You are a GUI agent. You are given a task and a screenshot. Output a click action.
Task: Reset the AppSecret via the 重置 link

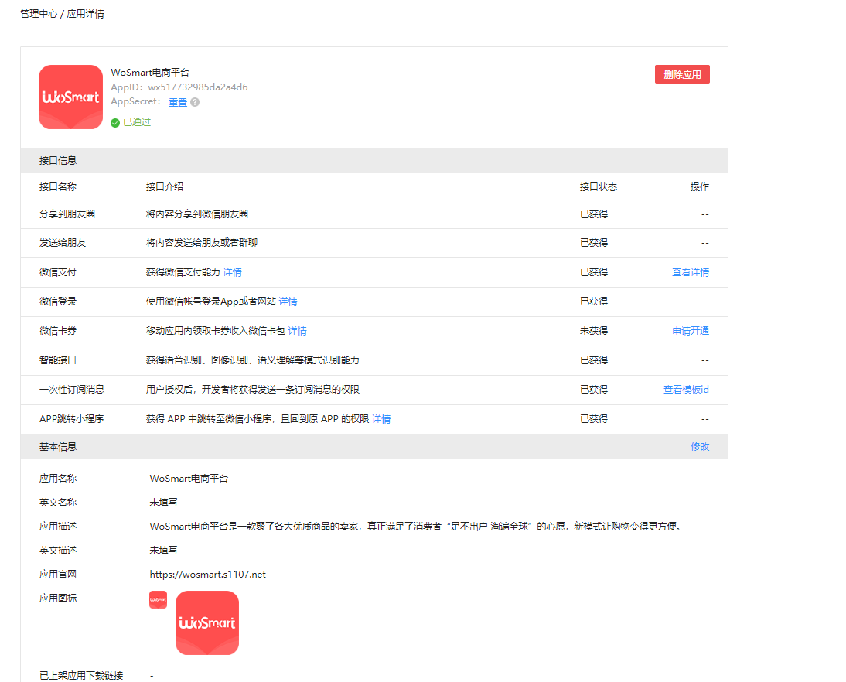pos(178,101)
